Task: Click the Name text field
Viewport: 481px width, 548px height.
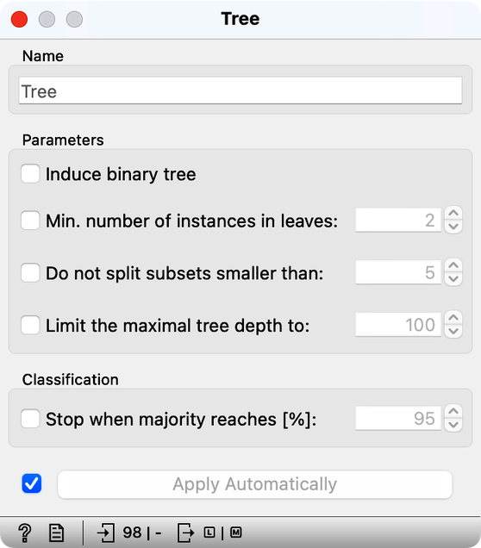Action: tap(240, 90)
